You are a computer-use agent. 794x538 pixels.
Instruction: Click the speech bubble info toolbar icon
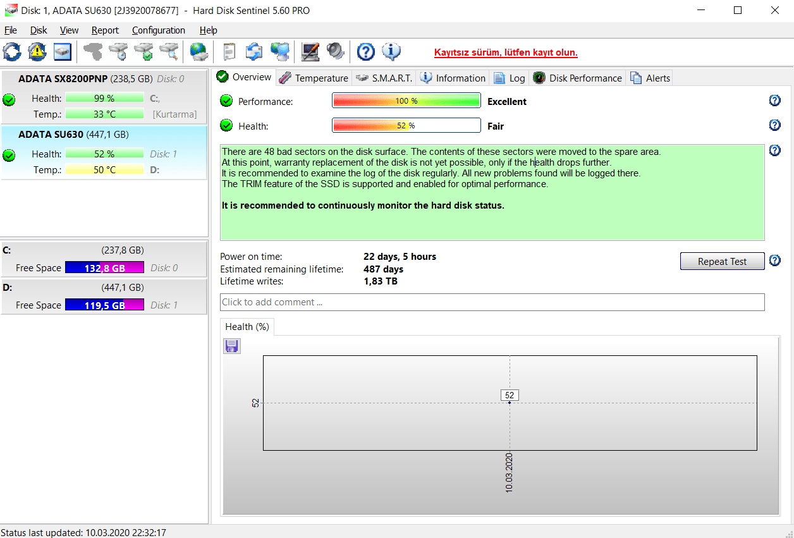[x=391, y=52]
